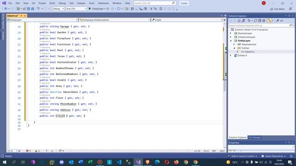
Task: Click Start Without Debugging outline play icon
Action: pos(108,9)
